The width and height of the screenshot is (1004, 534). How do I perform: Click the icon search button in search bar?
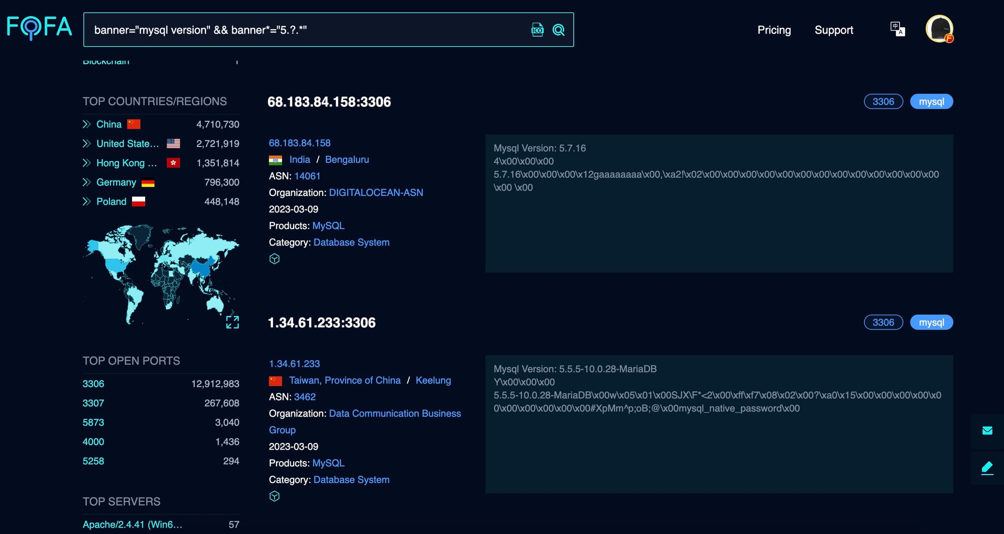pos(537,30)
